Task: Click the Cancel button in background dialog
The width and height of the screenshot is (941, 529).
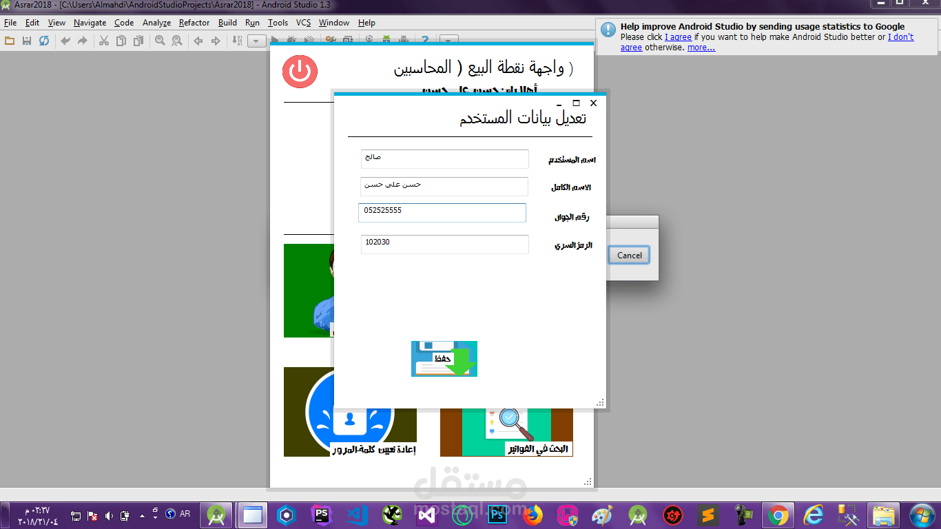Action: point(629,255)
